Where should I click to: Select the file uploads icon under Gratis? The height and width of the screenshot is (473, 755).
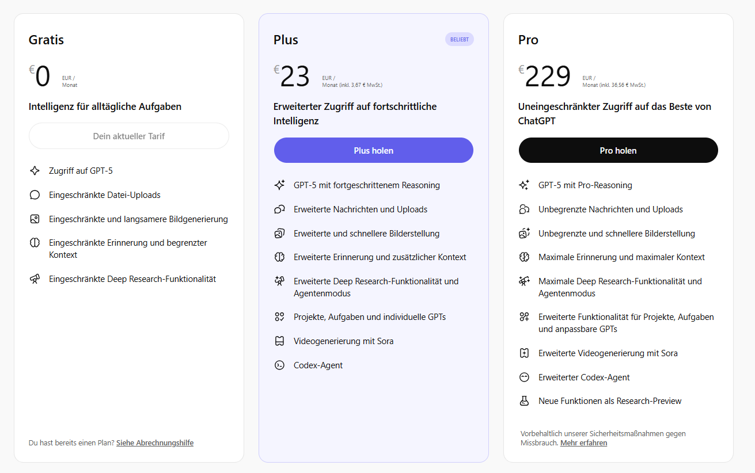35,194
